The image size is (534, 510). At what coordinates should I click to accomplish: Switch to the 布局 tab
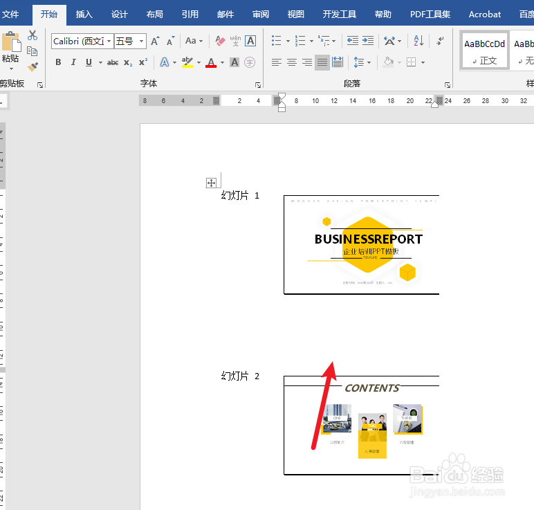(x=155, y=15)
